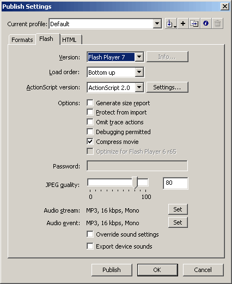
Task: Uncheck Compress movie option
Action: pos(90,142)
